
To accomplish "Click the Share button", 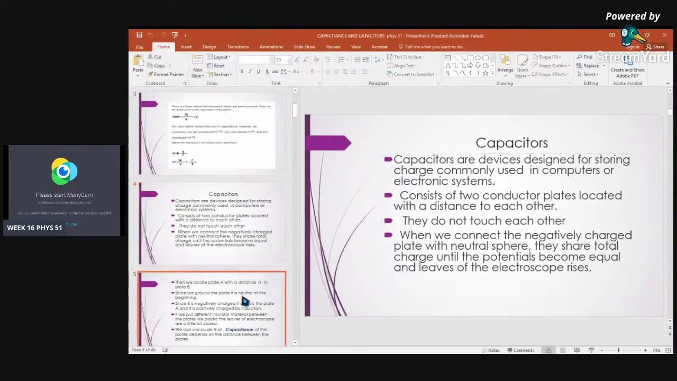I will (x=655, y=47).
